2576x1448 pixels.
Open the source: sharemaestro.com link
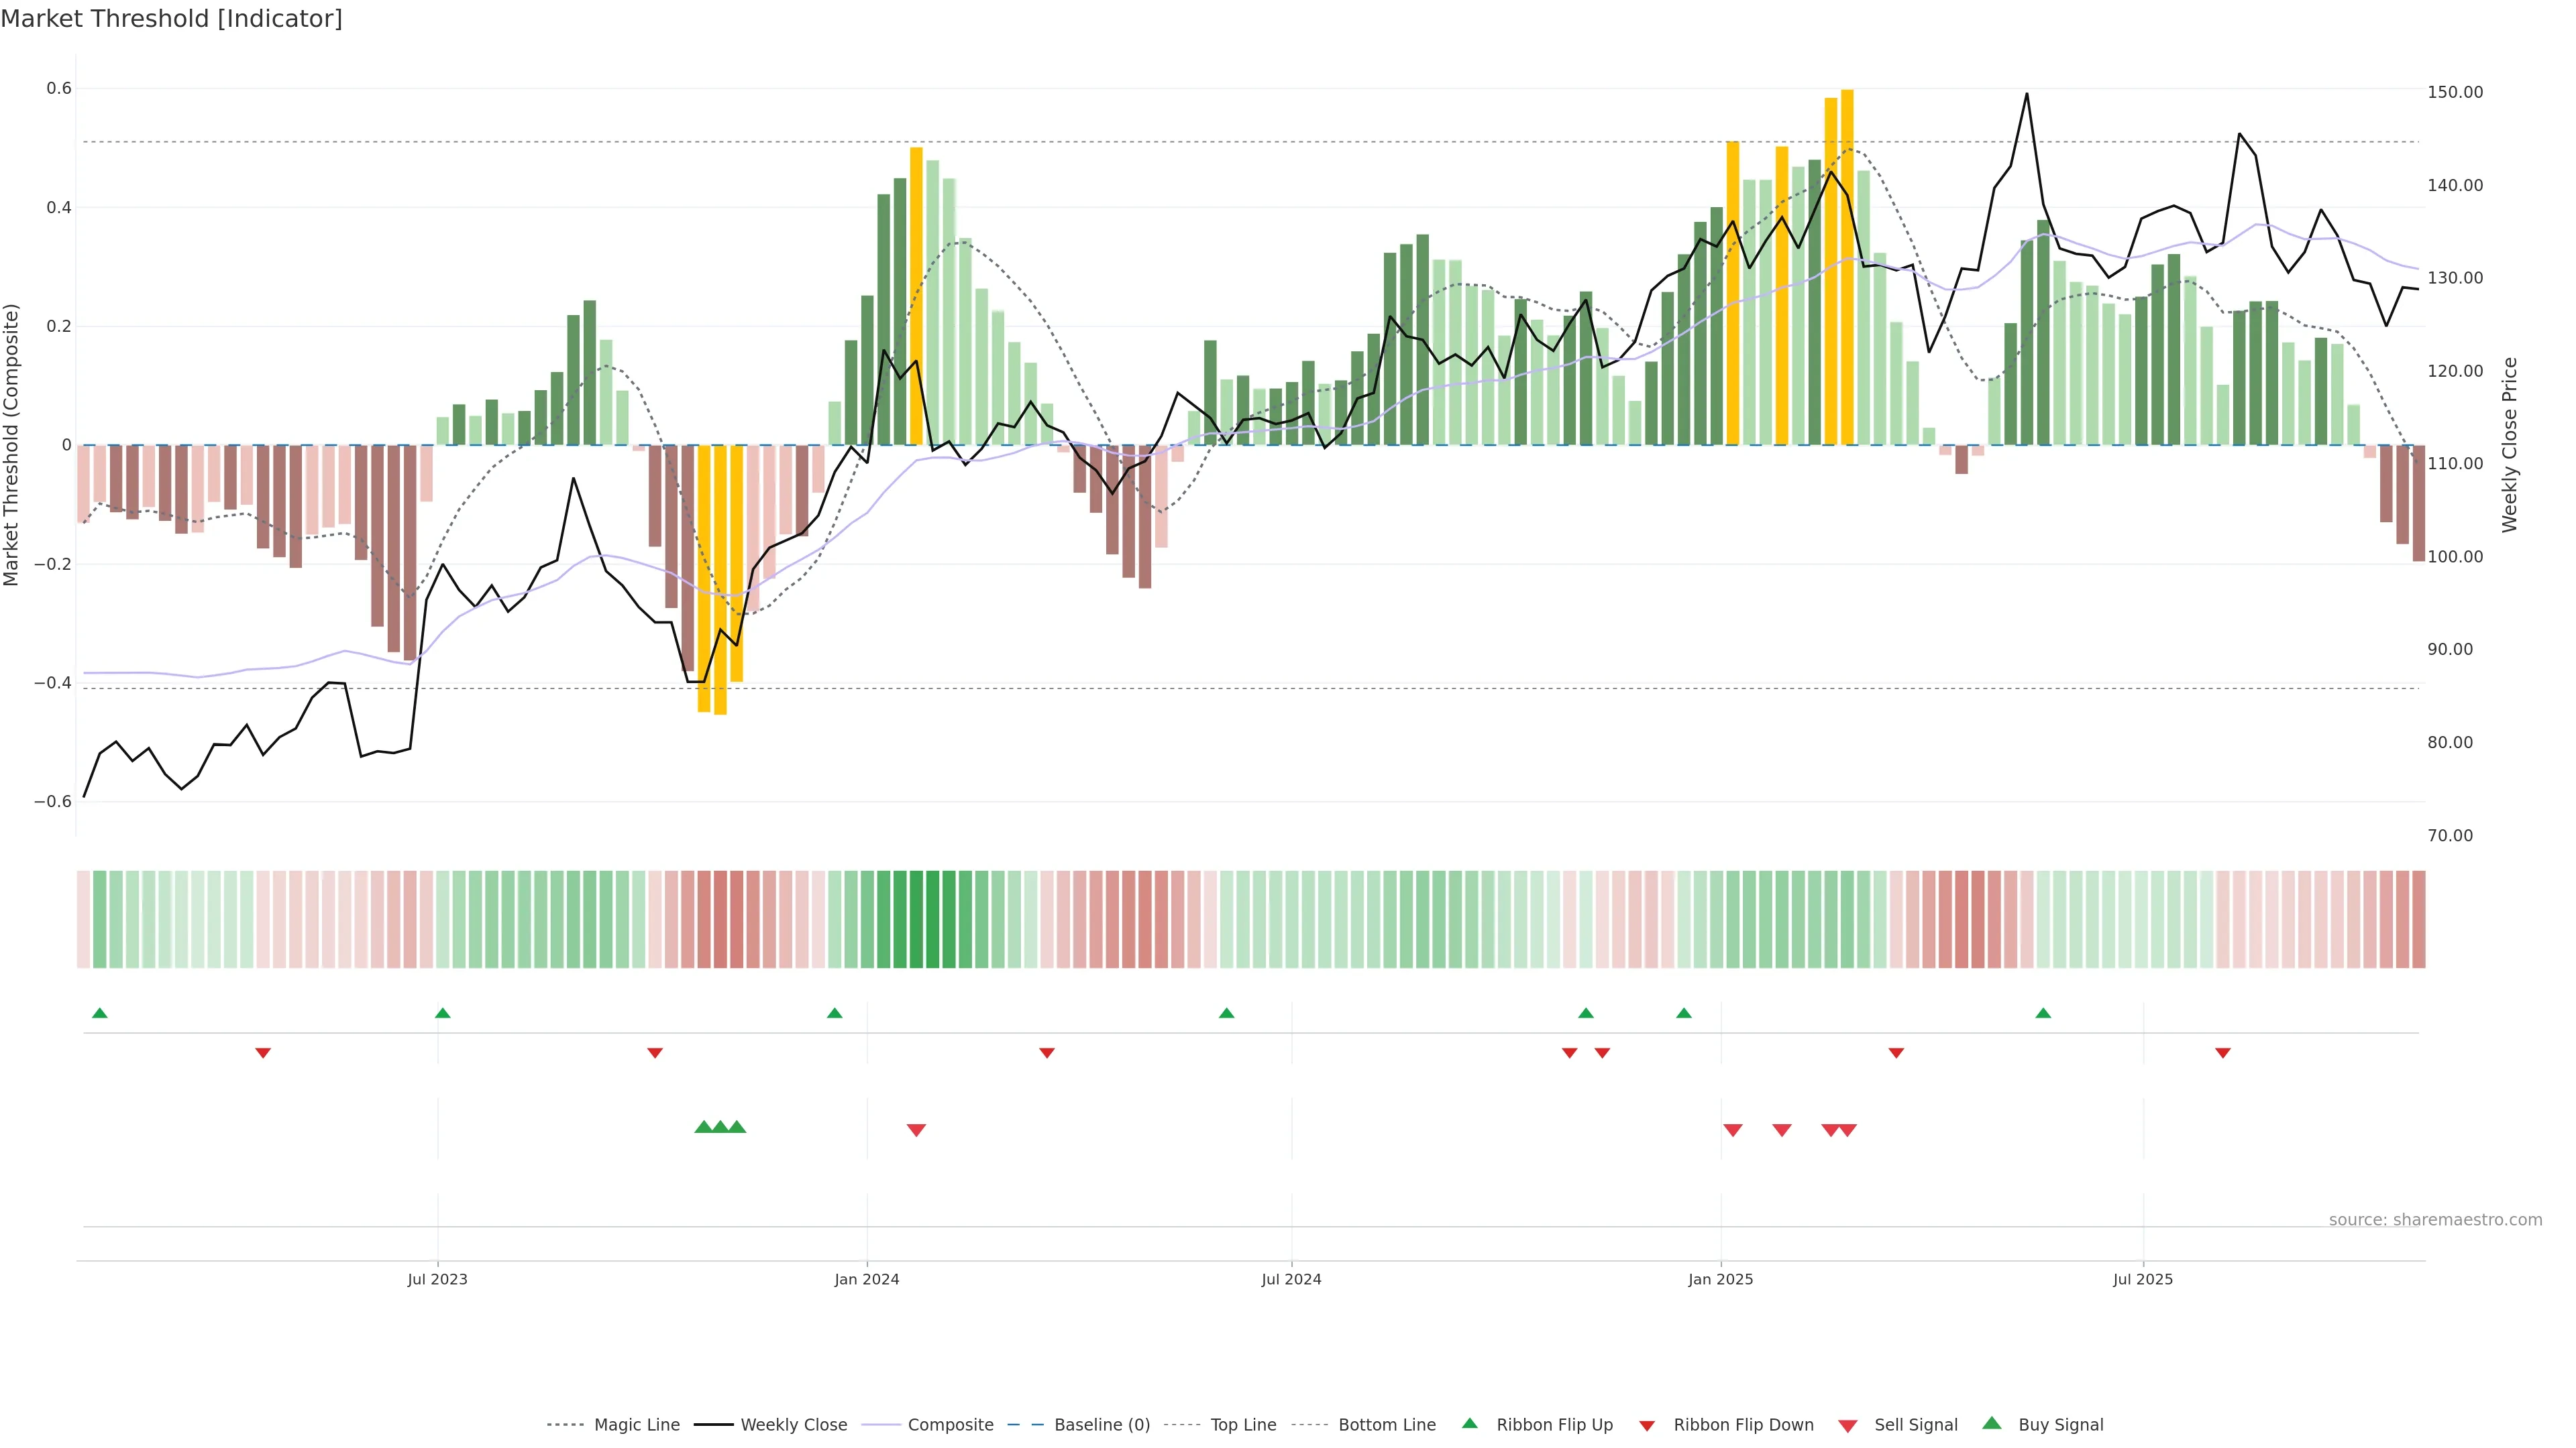click(x=2435, y=1220)
